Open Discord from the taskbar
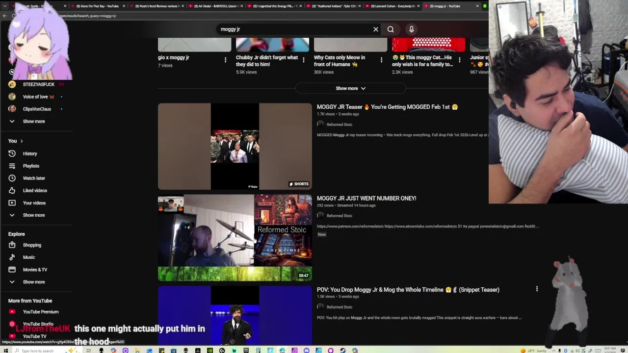This screenshot has width=628, height=353. pyautogui.click(x=307, y=351)
